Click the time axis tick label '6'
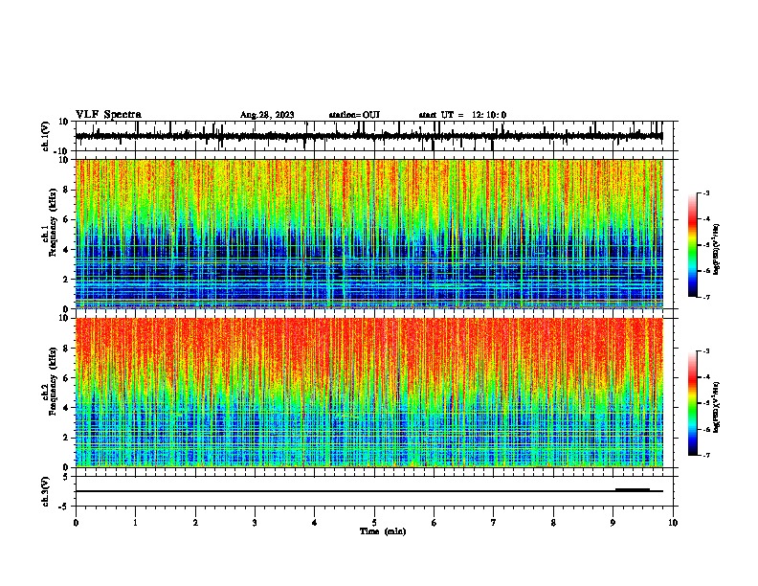Image resolution: width=758 pixels, height=586 pixels. (x=434, y=523)
